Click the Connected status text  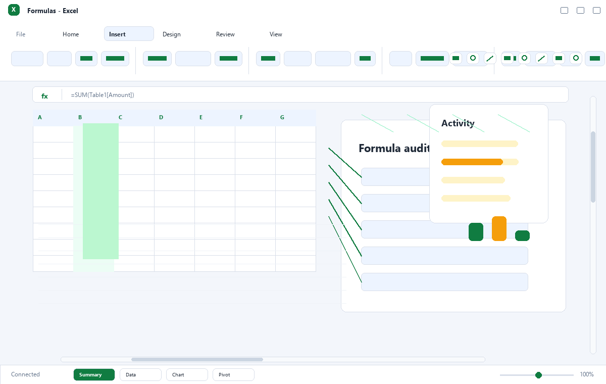25,374
